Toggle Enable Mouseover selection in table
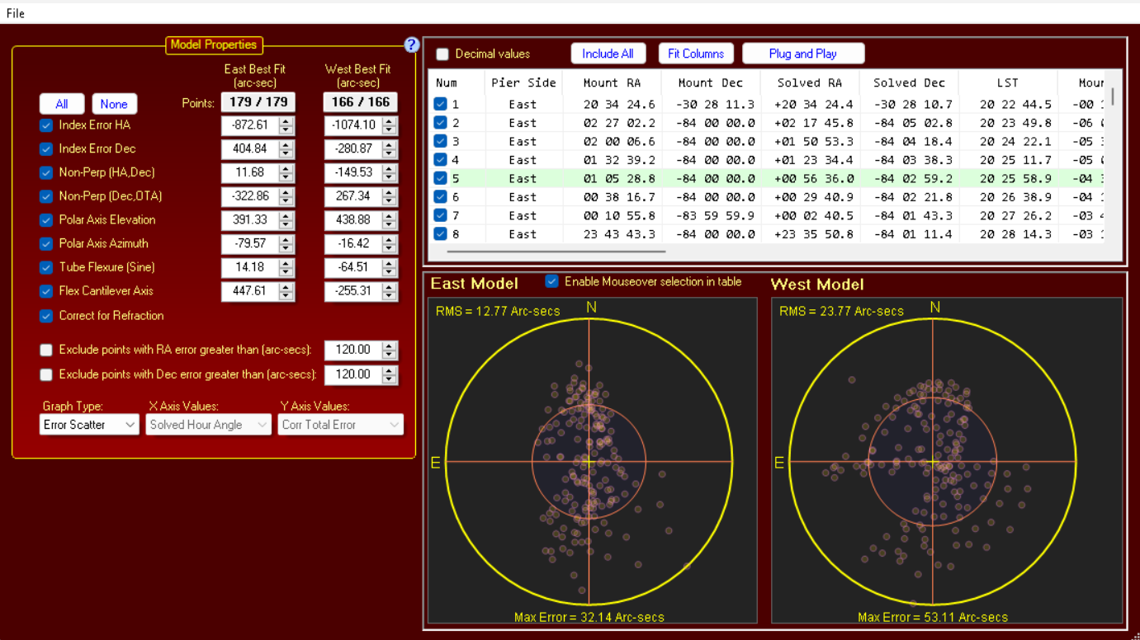 [x=551, y=281]
